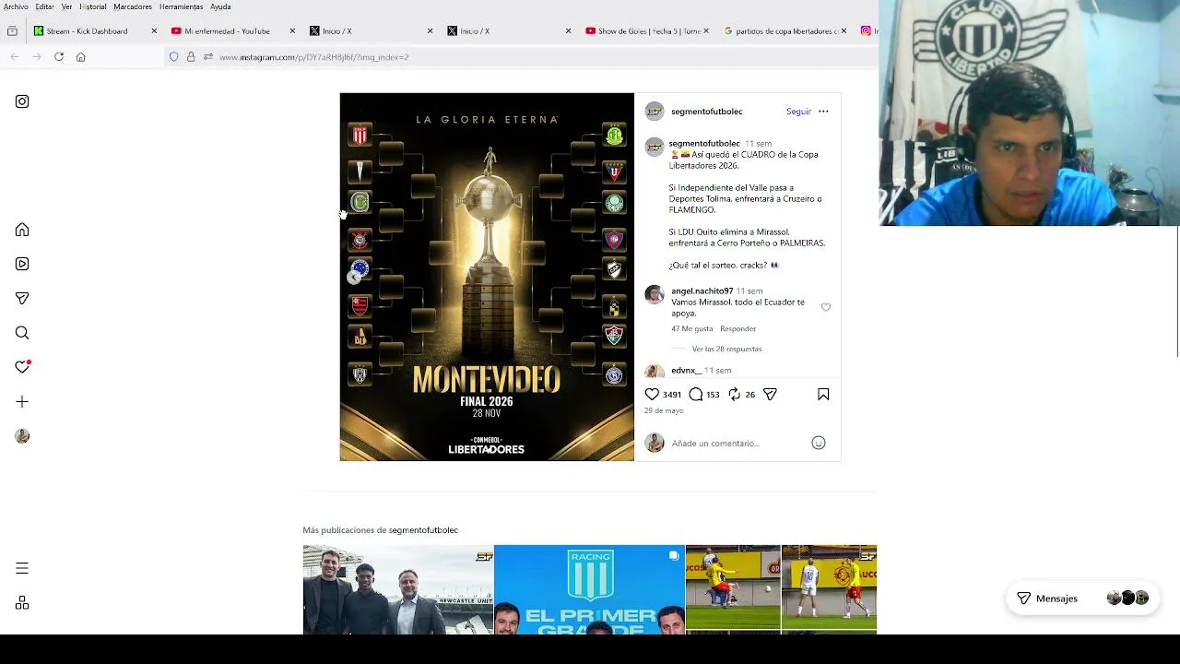Open the Historial menu
The height and width of the screenshot is (664, 1180).
point(93,6)
